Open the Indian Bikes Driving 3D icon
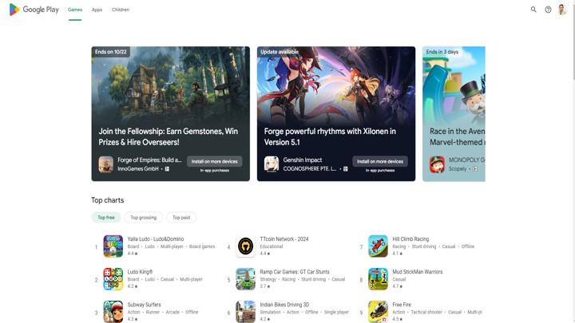 (x=245, y=312)
